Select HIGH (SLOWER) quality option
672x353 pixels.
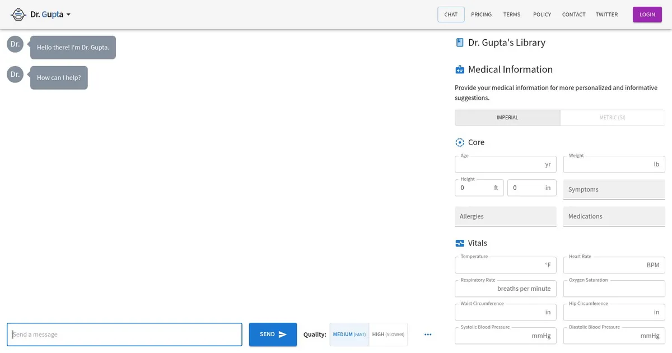click(388, 335)
